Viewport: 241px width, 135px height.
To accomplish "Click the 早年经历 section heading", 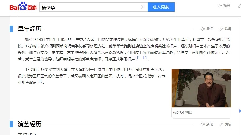I will (29, 29).
